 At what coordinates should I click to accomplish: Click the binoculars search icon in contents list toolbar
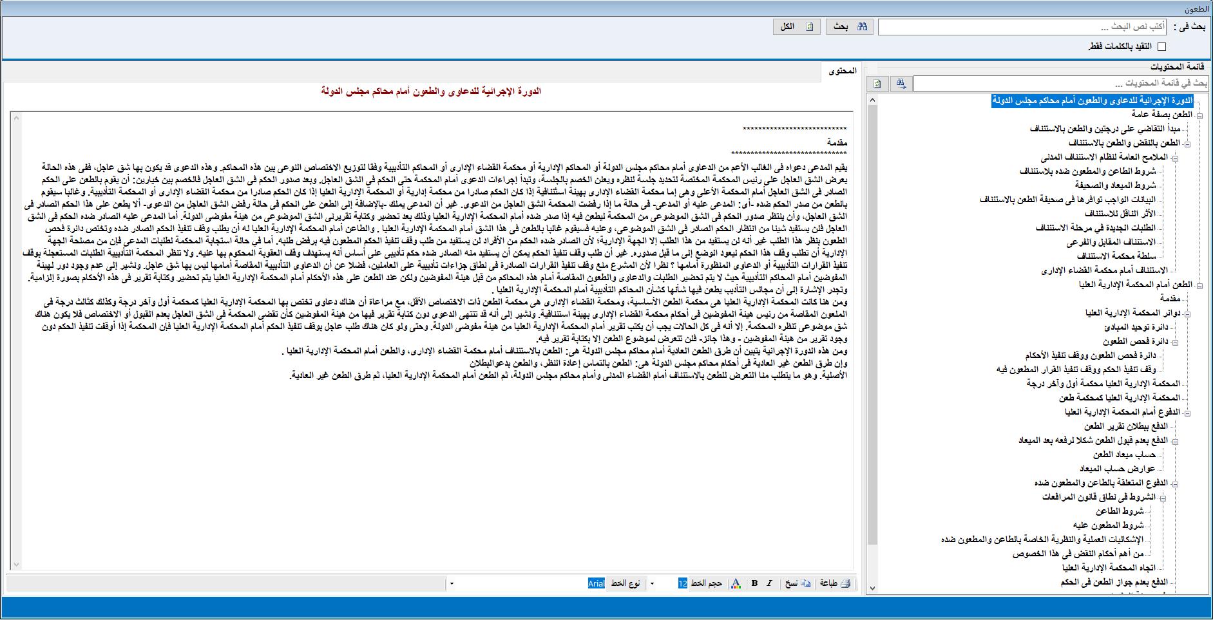point(900,83)
